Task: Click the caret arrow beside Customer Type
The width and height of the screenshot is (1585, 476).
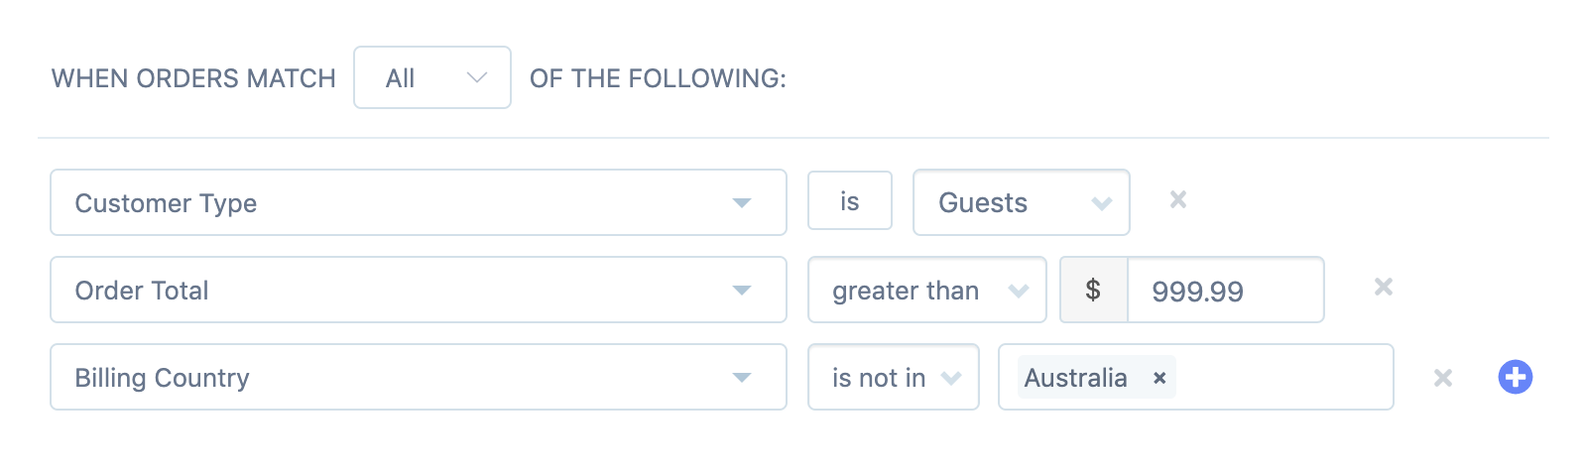Action: click(x=742, y=203)
